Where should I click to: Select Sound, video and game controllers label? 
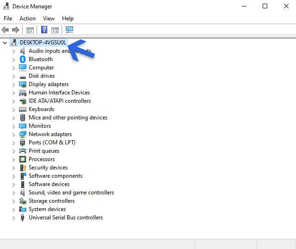tap(71, 193)
